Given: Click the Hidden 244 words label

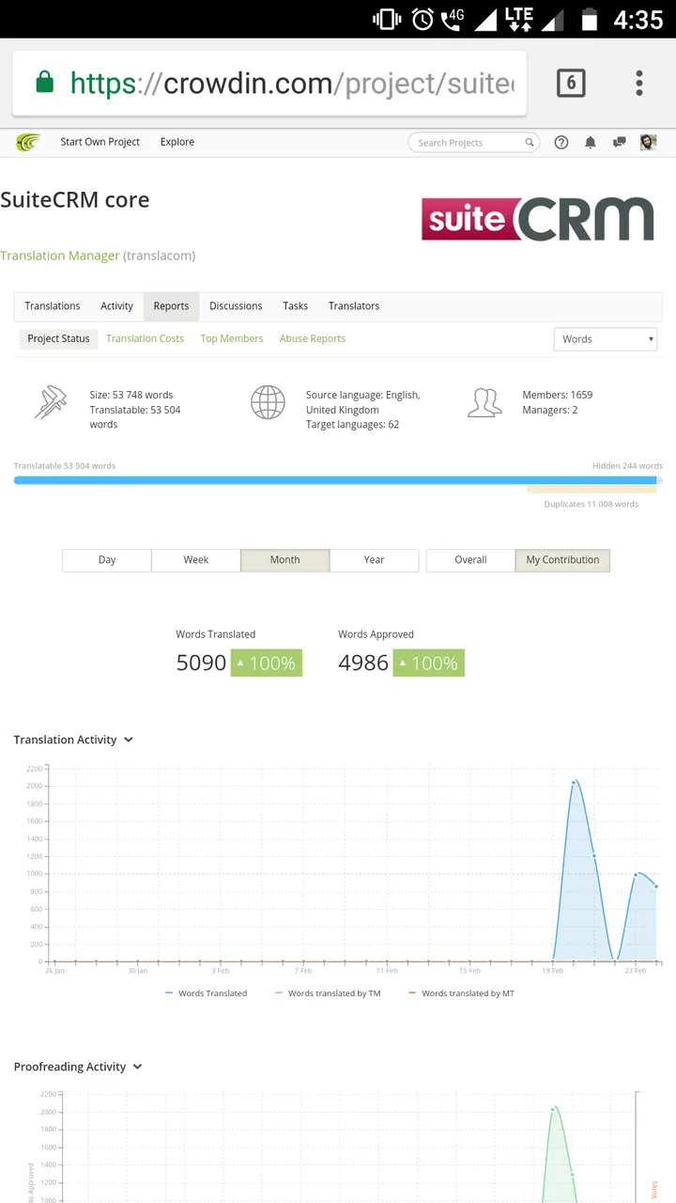Looking at the screenshot, I should coord(627,466).
